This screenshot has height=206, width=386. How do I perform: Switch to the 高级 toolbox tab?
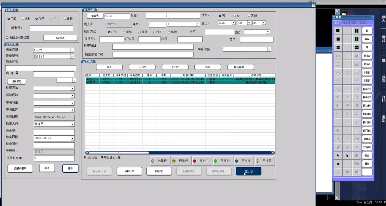click(345, 23)
